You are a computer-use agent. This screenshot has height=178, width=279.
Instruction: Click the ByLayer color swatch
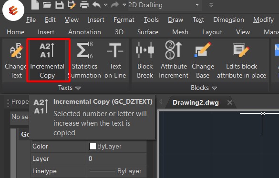coord(93,147)
